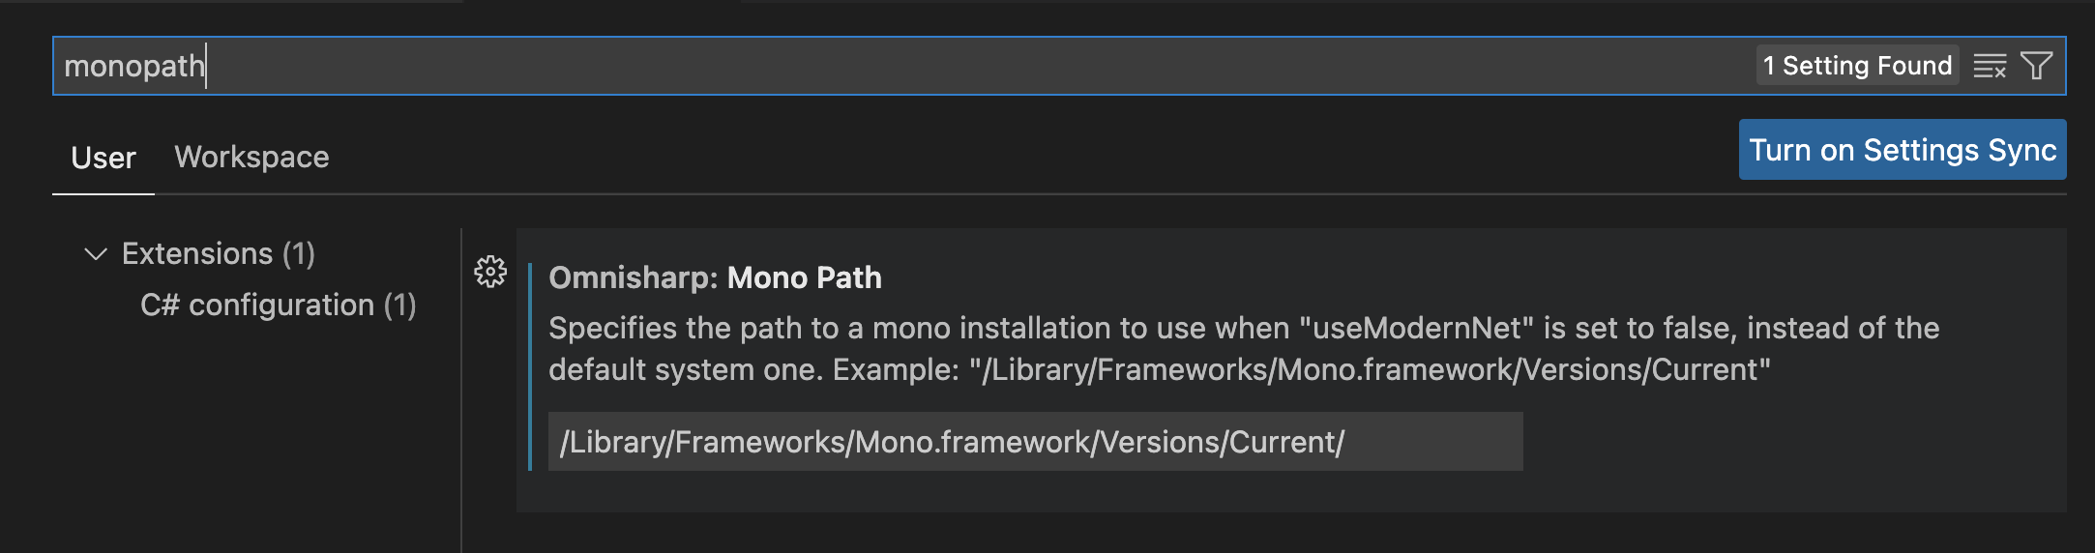
Task: Collapse the Extensions chevron in tree
Action: [x=96, y=254]
